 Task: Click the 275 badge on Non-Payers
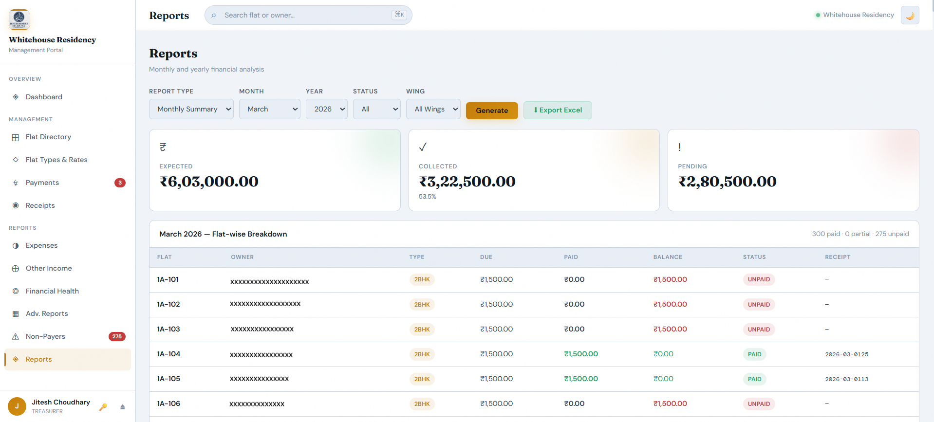click(x=117, y=336)
